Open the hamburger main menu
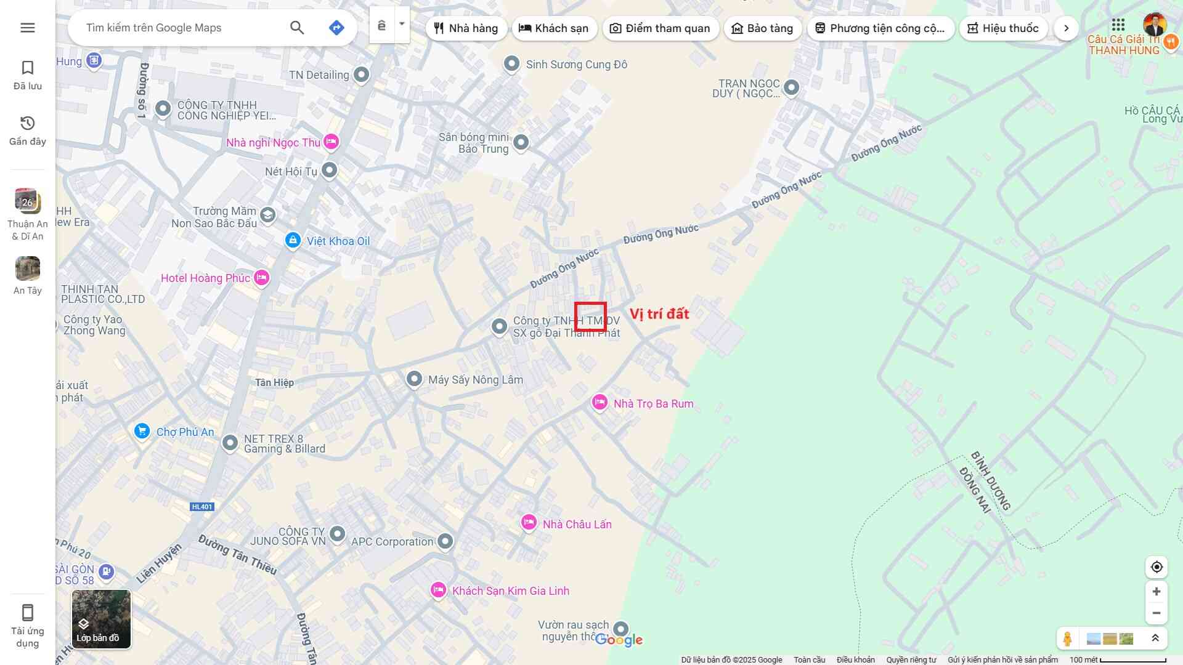 coord(28,28)
